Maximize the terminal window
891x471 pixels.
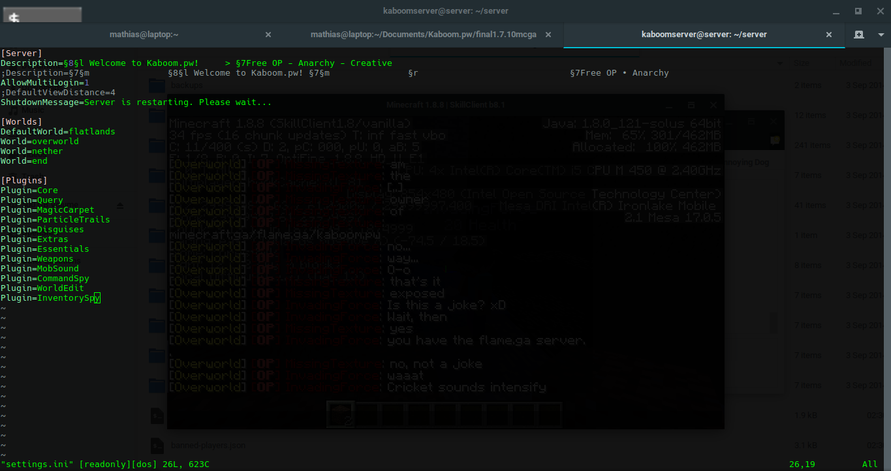tap(858, 11)
